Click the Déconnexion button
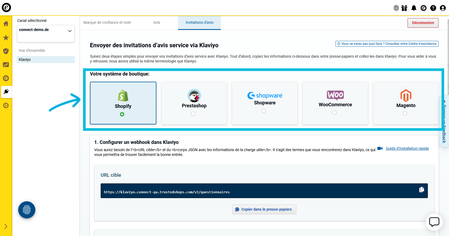The height and width of the screenshot is (236, 449). point(423,23)
